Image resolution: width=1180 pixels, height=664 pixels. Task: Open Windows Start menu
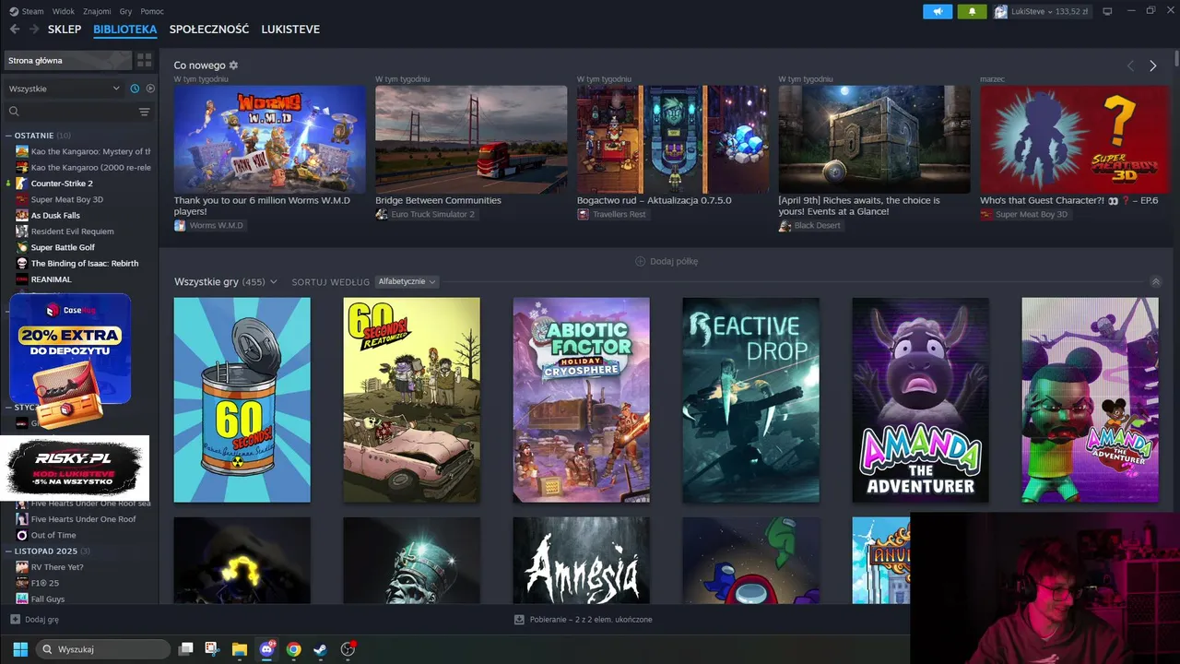click(20, 649)
